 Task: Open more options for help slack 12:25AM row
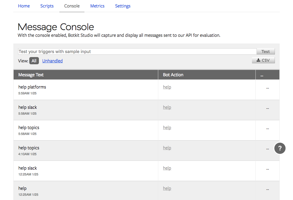(x=267, y=169)
